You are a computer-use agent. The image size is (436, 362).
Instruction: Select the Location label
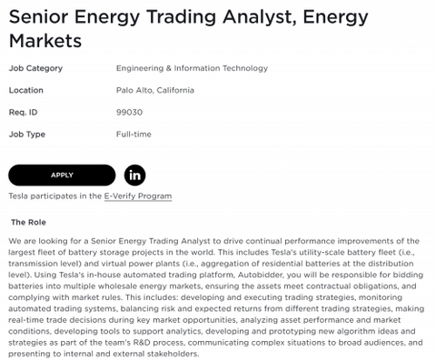(26, 90)
